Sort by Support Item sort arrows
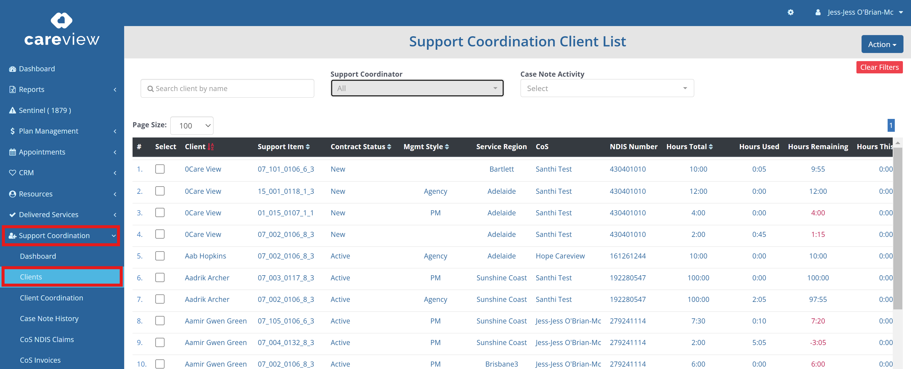 308,146
